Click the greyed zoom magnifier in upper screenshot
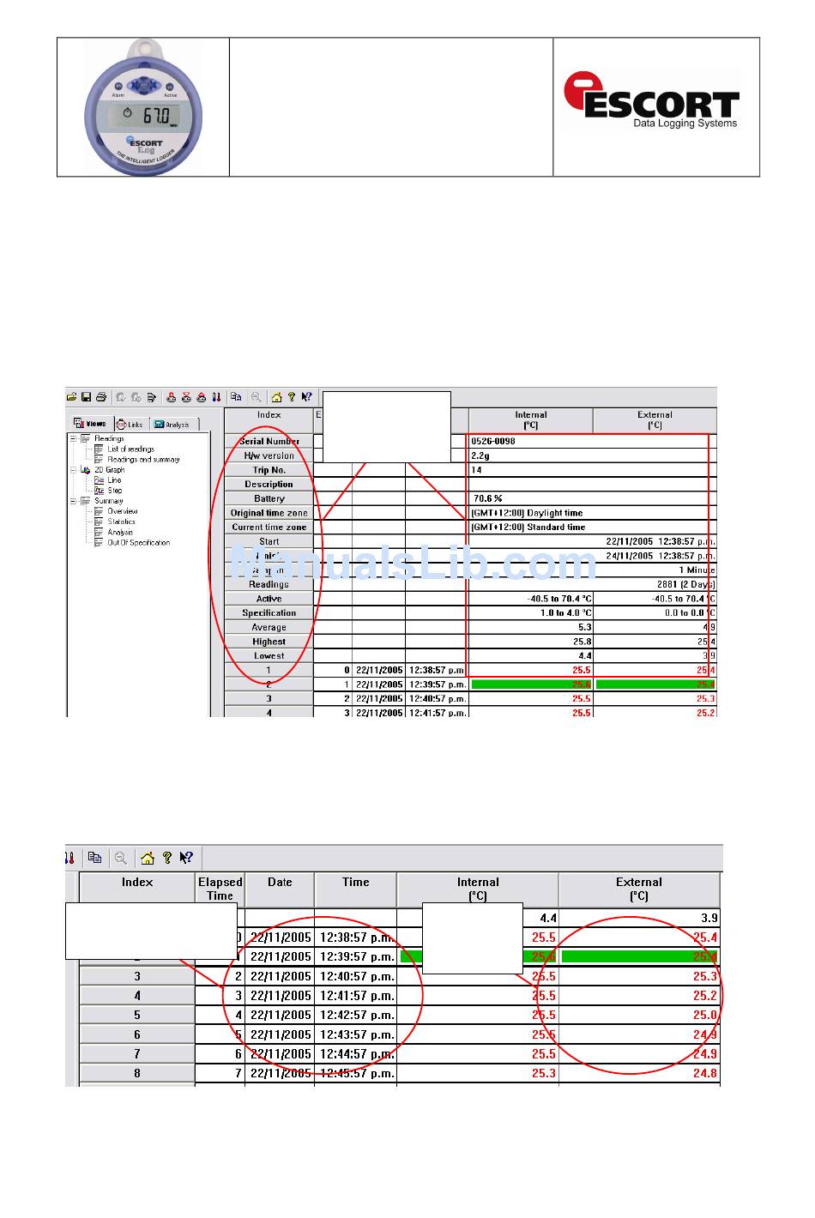 256,397
